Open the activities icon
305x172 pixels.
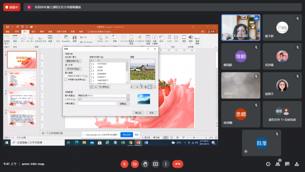pyautogui.click(x=297, y=164)
